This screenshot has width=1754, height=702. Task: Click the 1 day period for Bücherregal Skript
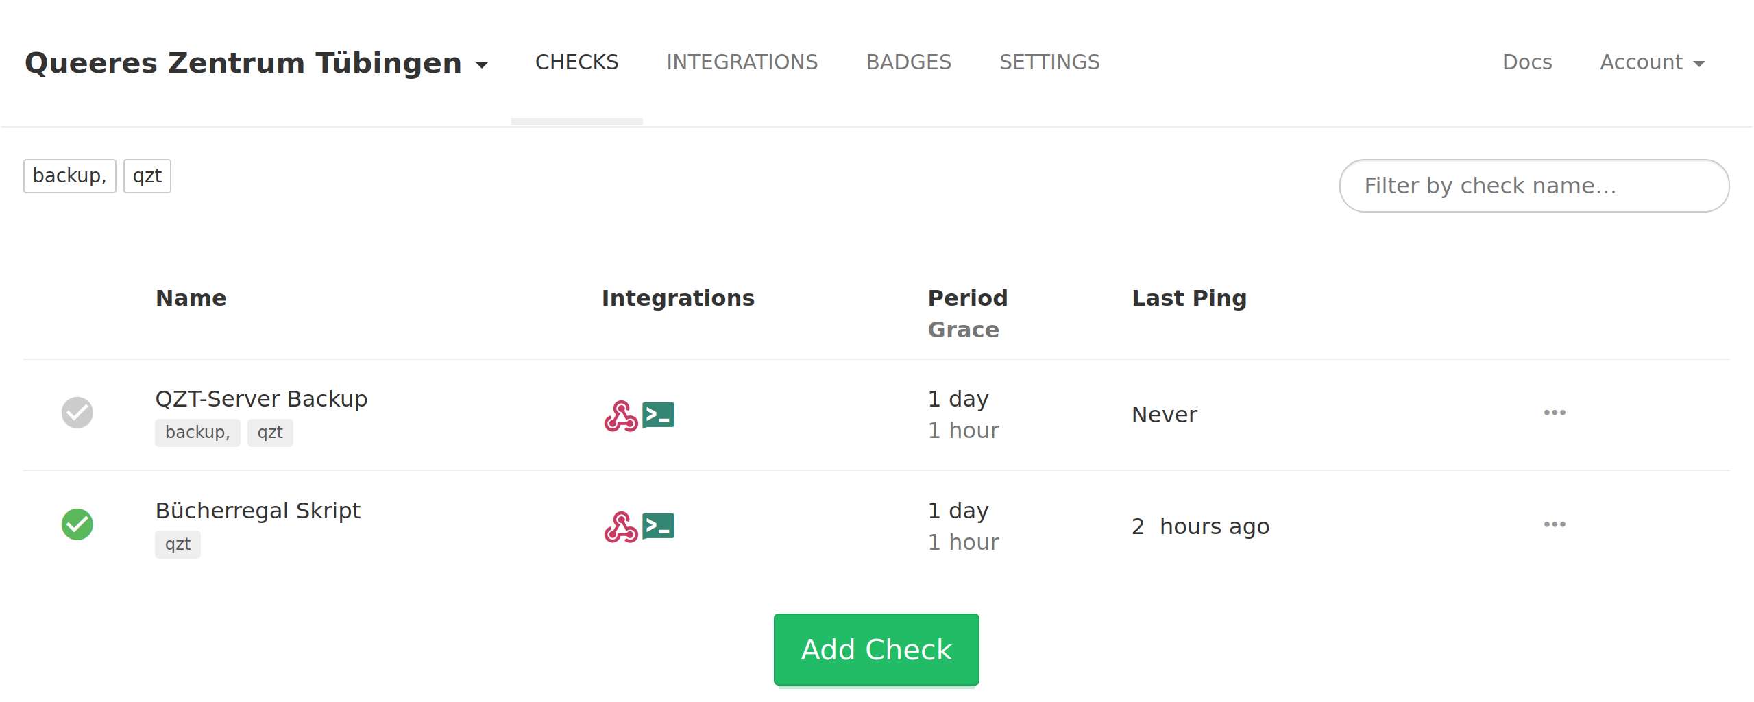click(958, 511)
